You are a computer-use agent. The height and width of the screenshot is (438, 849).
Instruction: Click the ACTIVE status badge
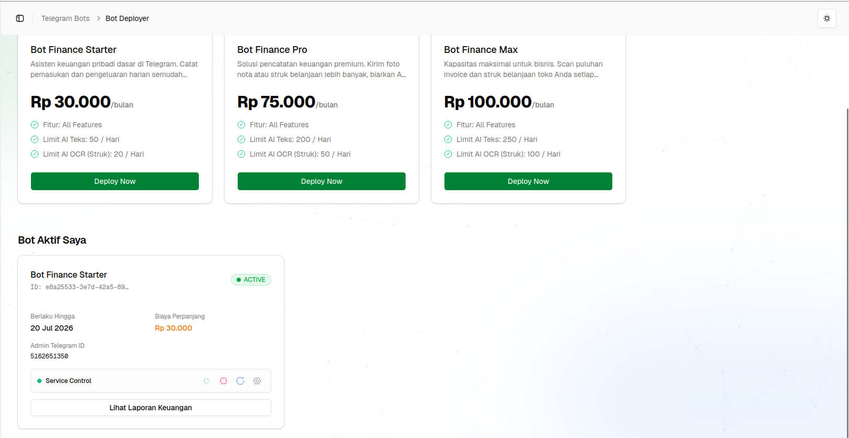pos(251,280)
